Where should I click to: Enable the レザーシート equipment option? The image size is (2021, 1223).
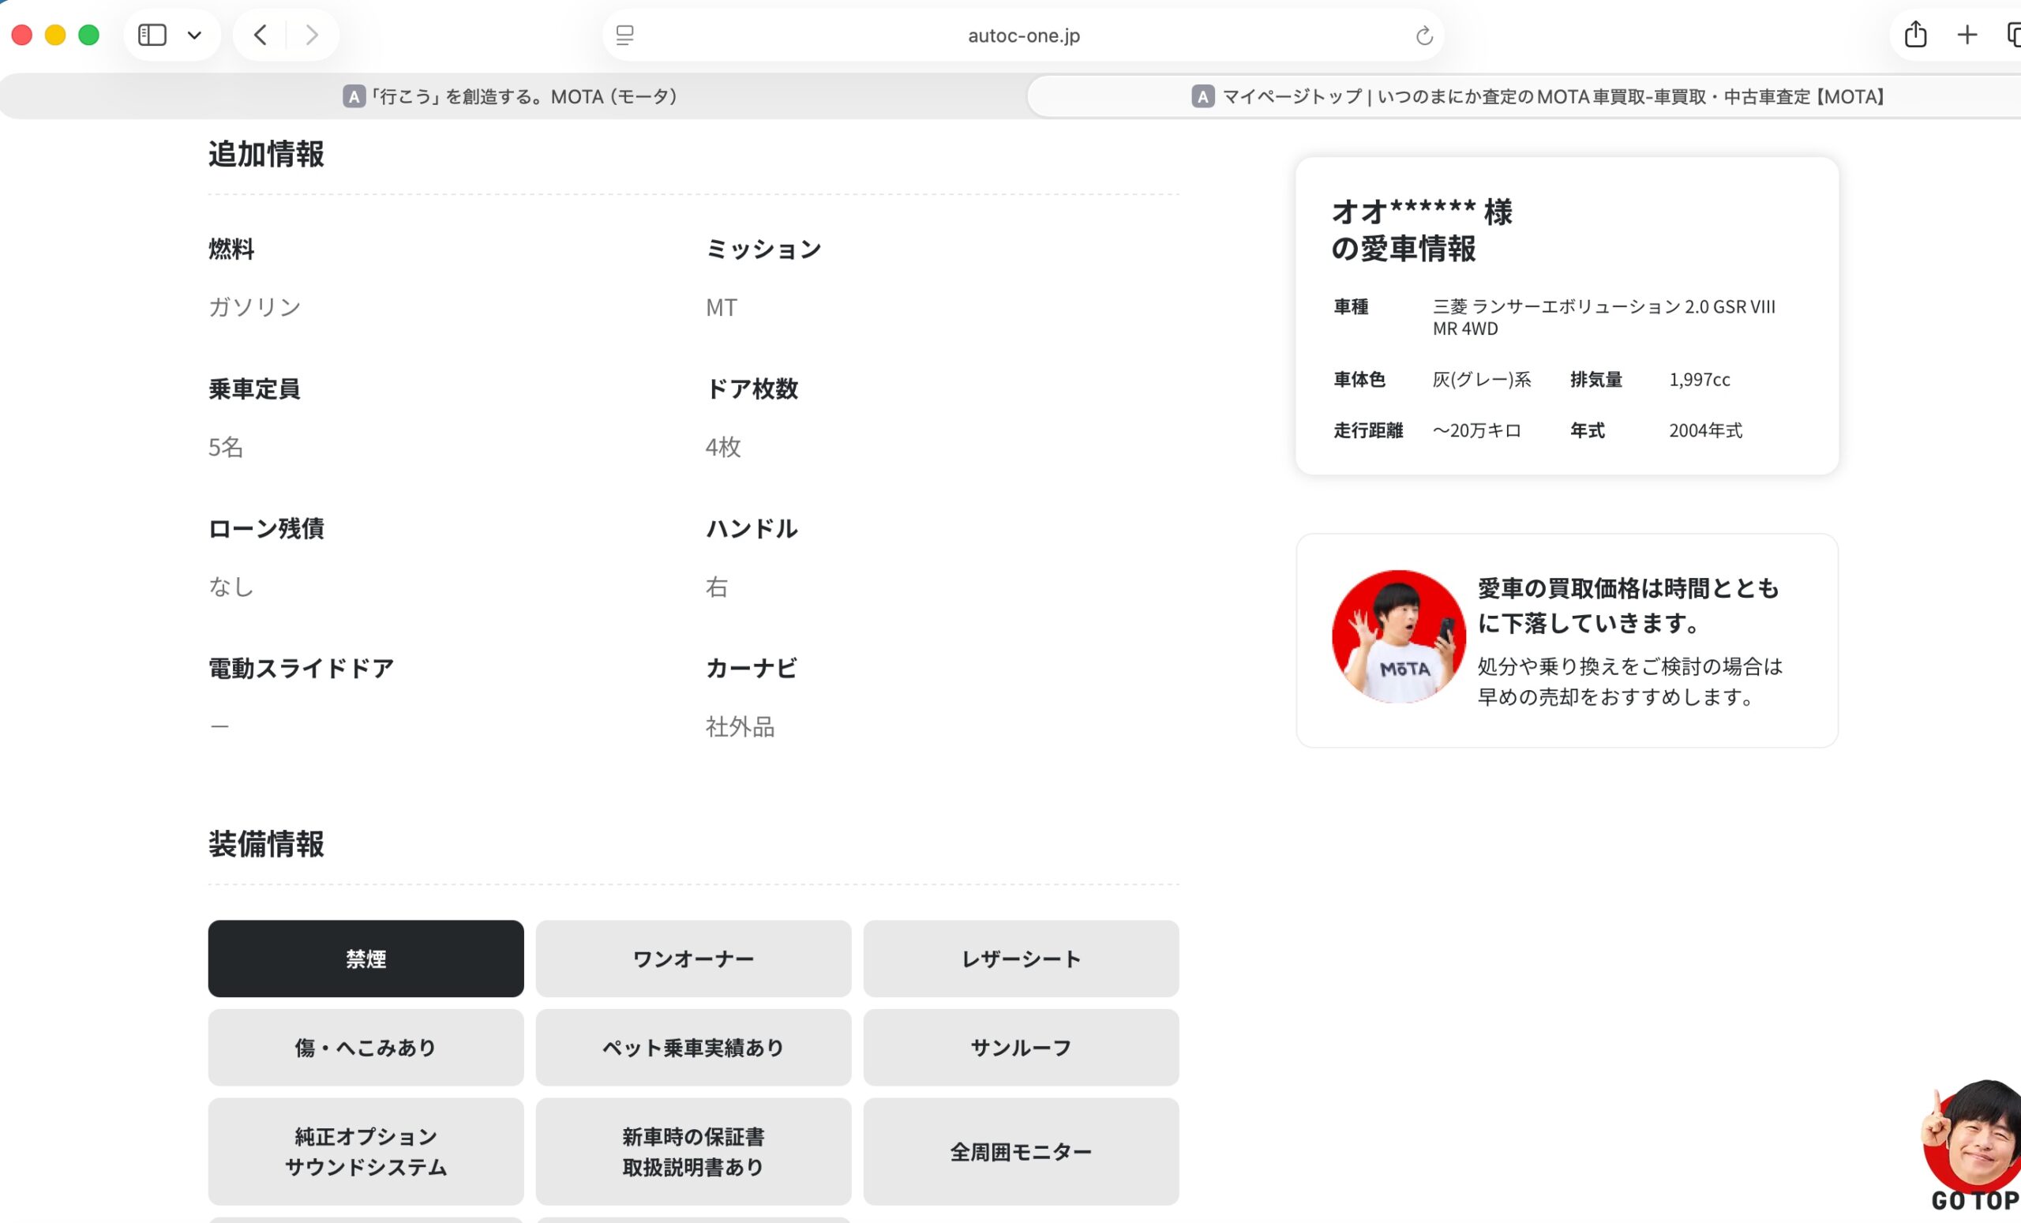coord(1022,958)
